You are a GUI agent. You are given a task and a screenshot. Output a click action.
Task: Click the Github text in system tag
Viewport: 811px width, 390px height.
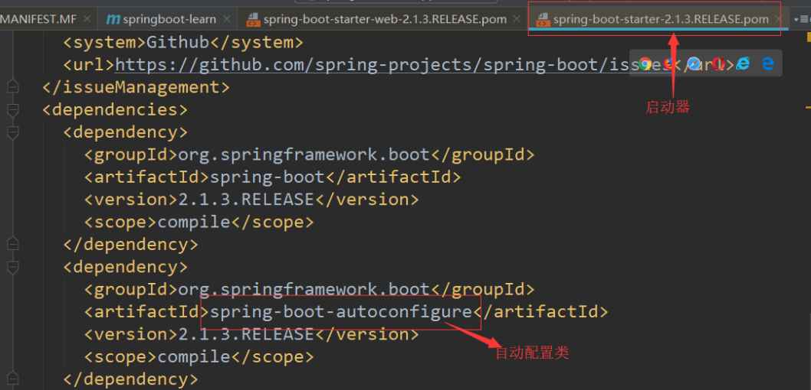tap(178, 42)
